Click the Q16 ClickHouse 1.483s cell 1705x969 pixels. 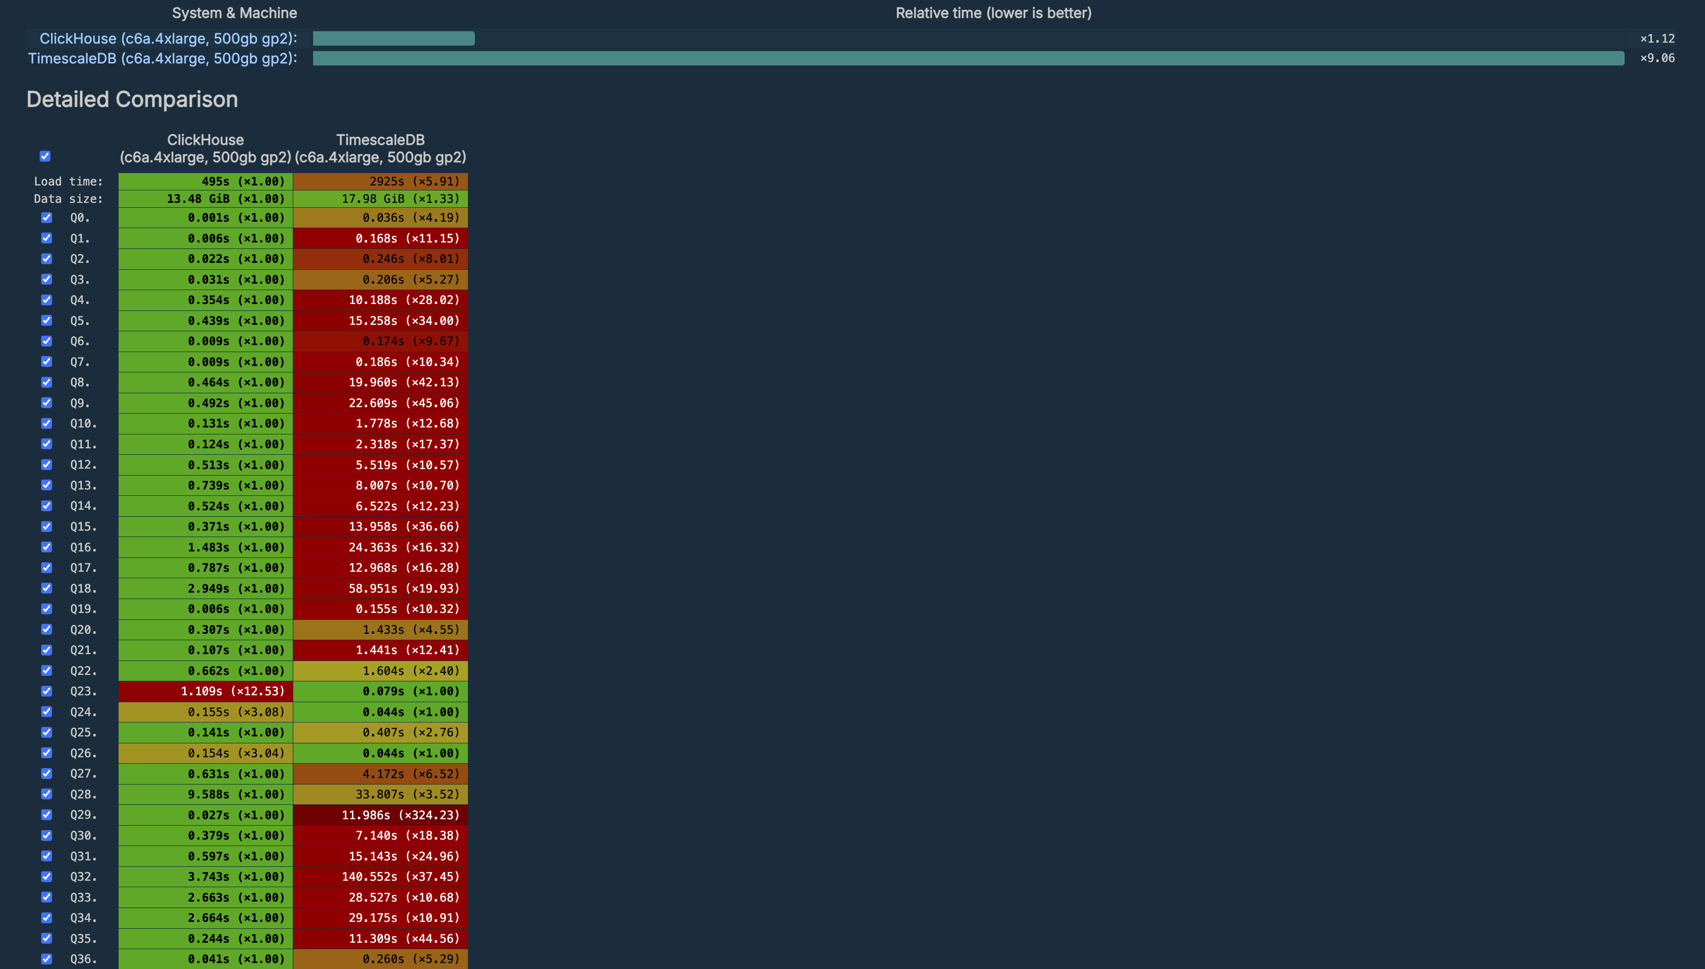click(206, 547)
